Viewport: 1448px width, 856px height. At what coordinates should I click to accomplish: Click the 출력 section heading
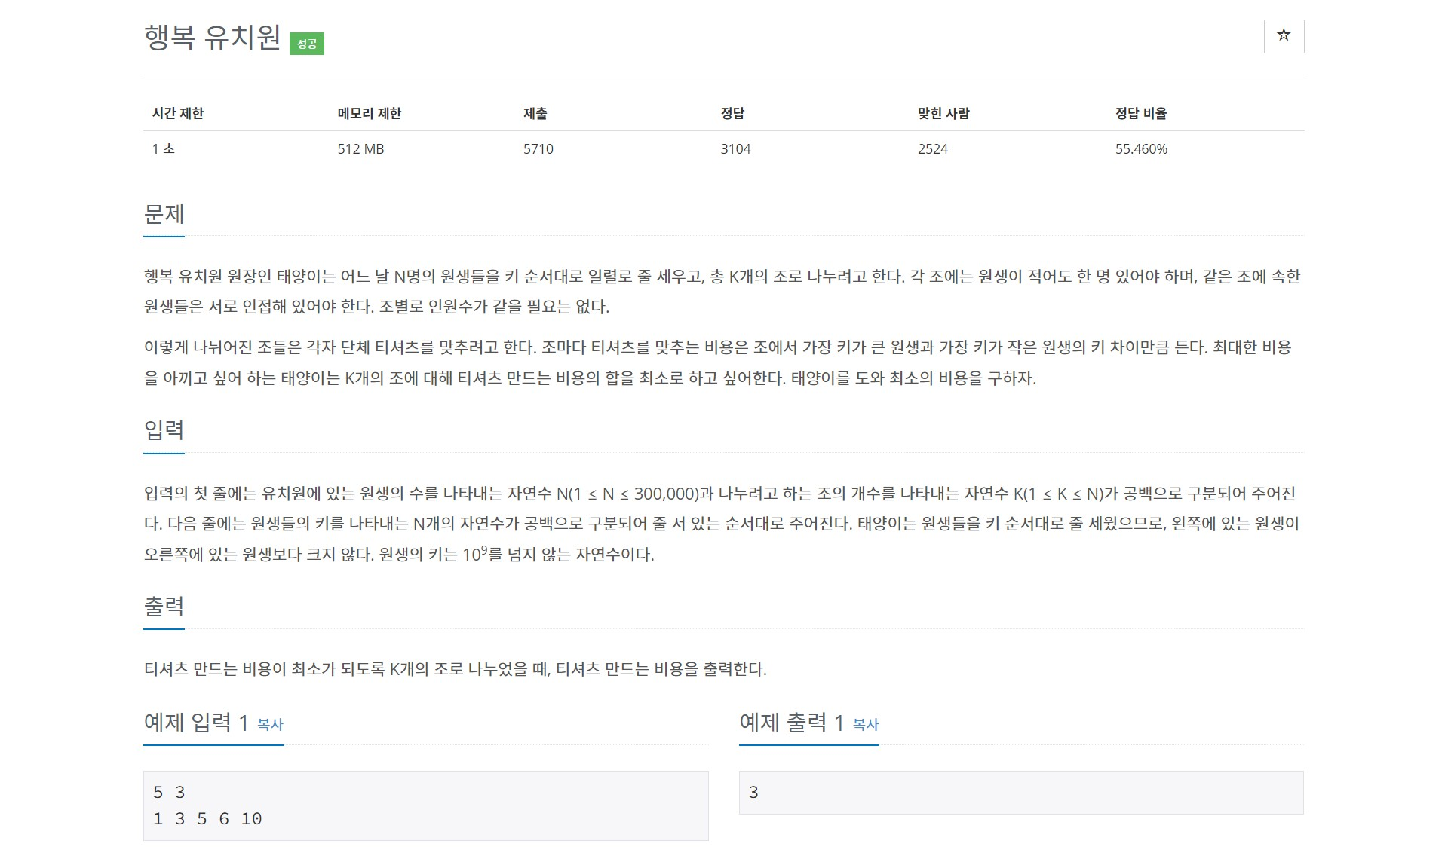tap(164, 606)
